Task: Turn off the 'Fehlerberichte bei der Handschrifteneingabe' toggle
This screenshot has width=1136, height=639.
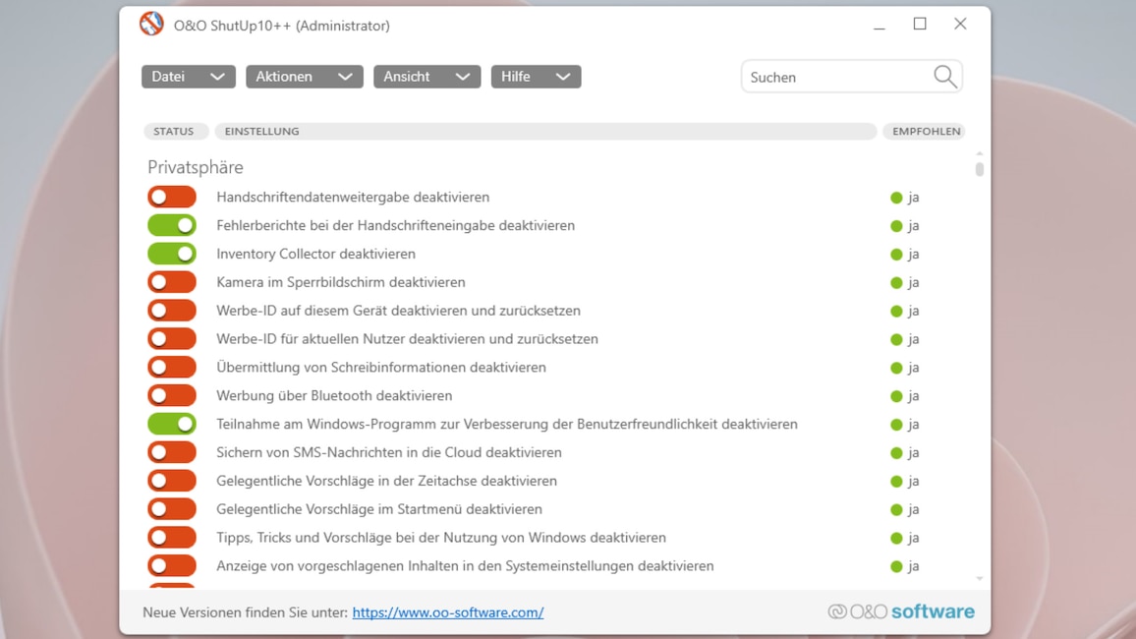Action: (172, 225)
